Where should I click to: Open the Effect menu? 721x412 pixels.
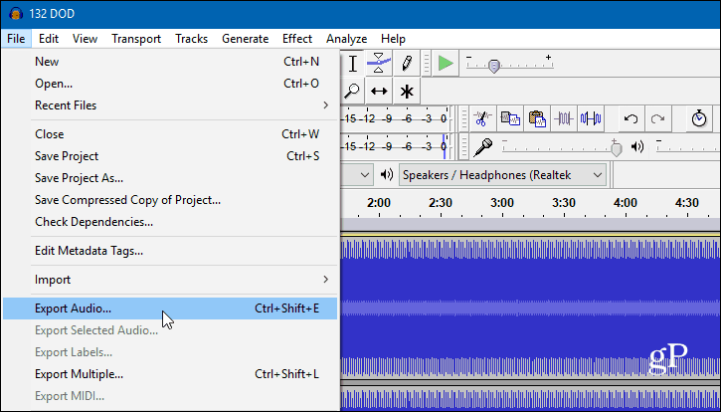pos(297,39)
